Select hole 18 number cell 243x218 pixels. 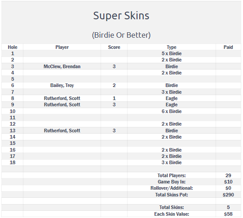pyautogui.click(x=13, y=162)
